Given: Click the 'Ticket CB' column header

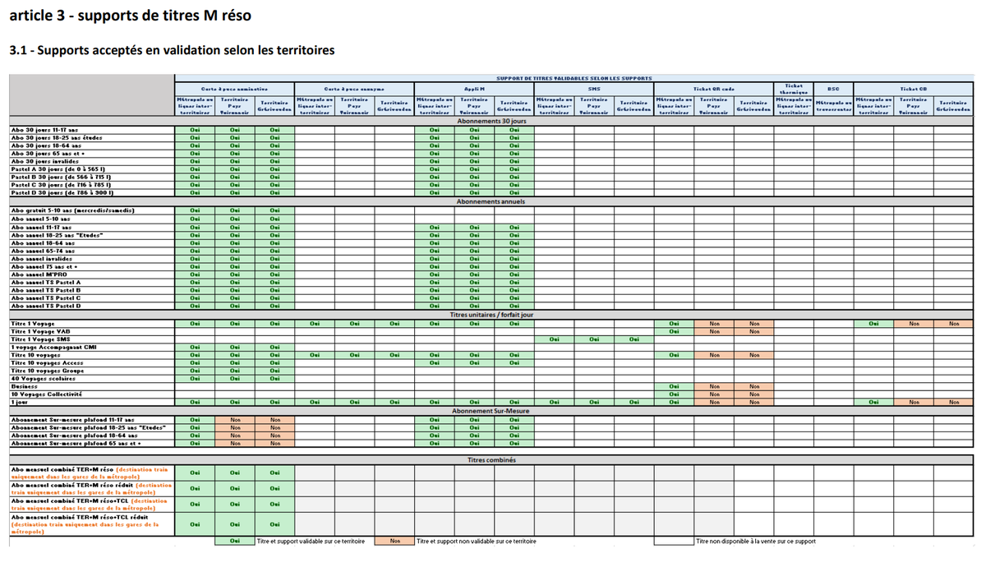Looking at the screenshot, I should pos(914,89).
